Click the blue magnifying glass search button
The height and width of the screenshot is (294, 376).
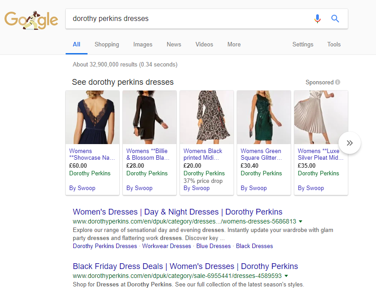(335, 19)
